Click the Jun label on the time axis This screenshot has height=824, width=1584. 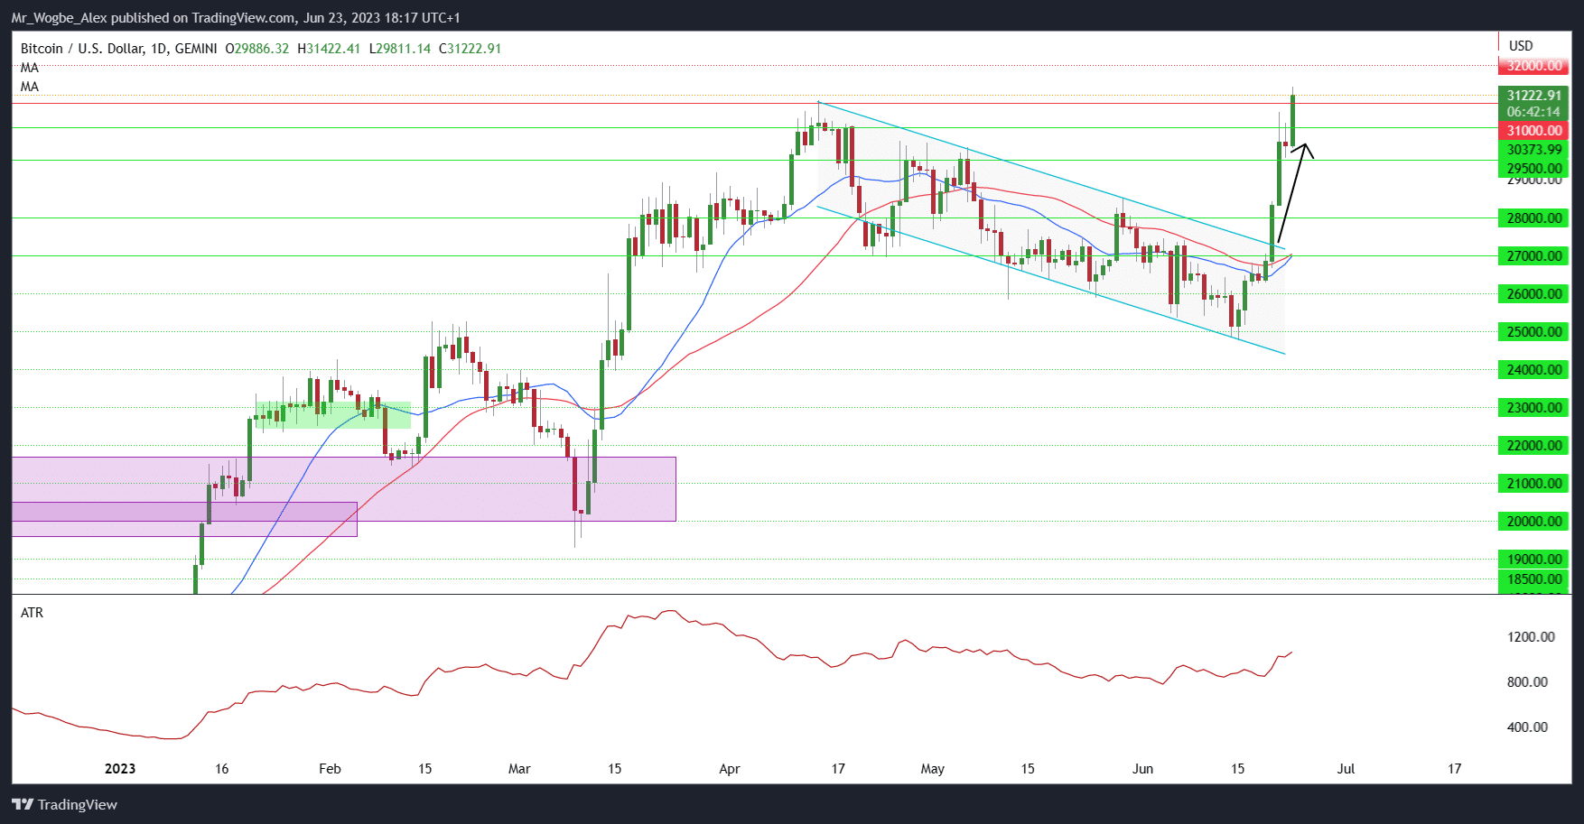point(1143,769)
